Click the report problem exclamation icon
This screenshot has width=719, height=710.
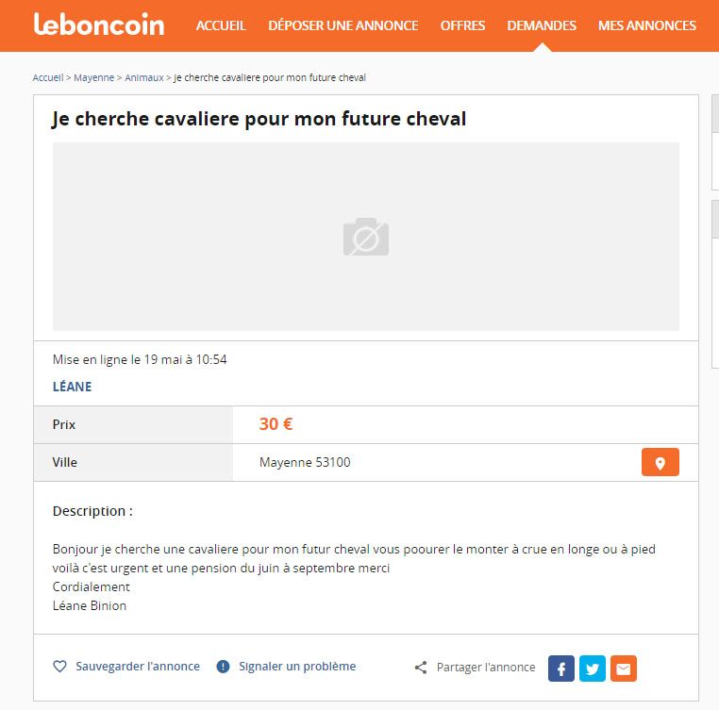(223, 667)
